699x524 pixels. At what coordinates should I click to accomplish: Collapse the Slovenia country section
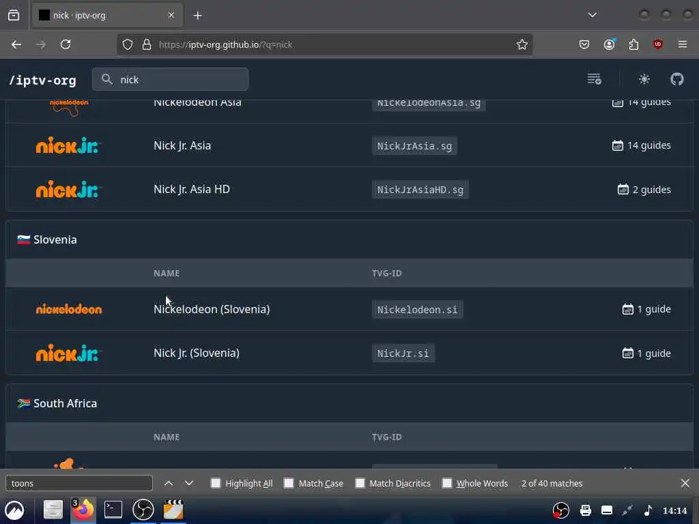349,239
